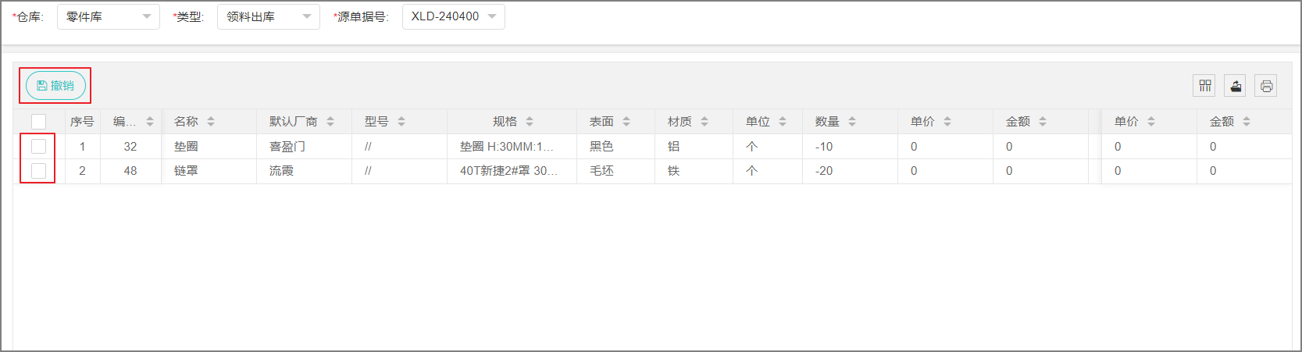This screenshot has height=352, width=1302.
Task: Open the column settings grid icon
Action: (1204, 86)
